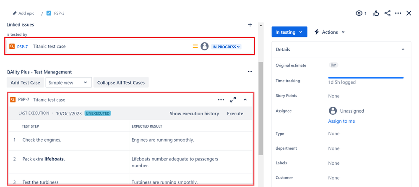Edit the Labels field value None
This screenshot has width=419, height=187.
coord(334,163)
